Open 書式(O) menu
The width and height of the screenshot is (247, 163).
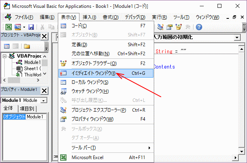pyautogui.click(x=111, y=17)
